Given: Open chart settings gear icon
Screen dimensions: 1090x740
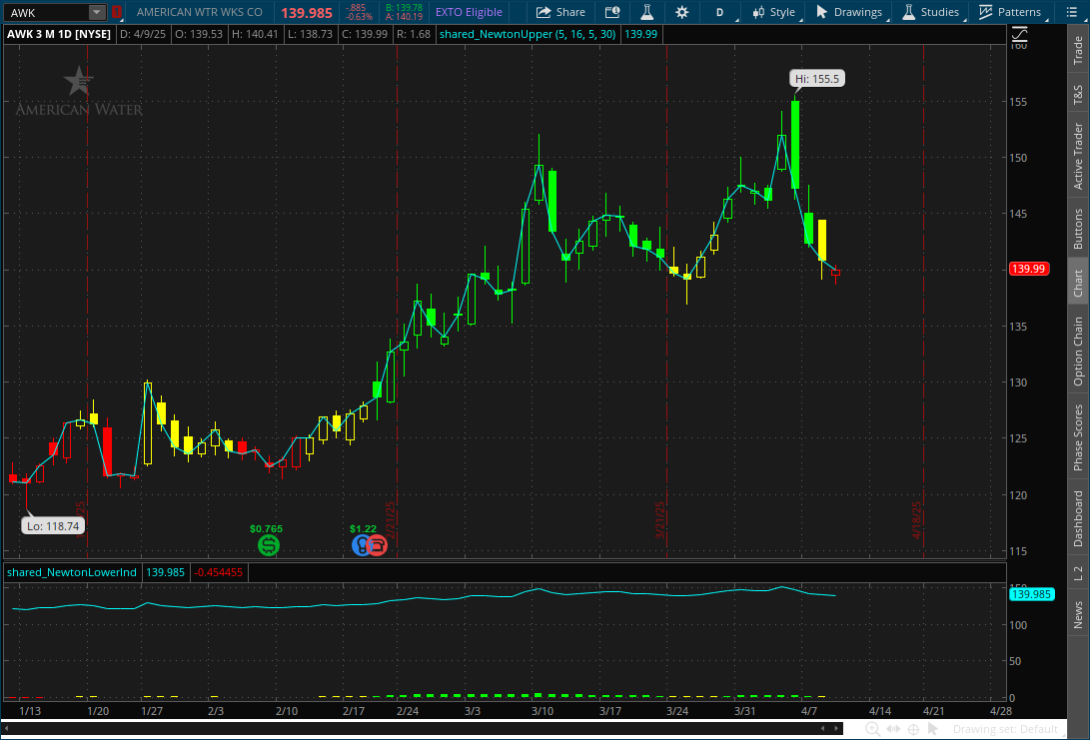Looking at the screenshot, I should [x=681, y=12].
